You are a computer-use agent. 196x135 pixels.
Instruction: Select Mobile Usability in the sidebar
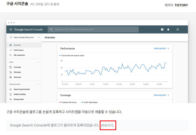pyautogui.click(x=24, y=94)
